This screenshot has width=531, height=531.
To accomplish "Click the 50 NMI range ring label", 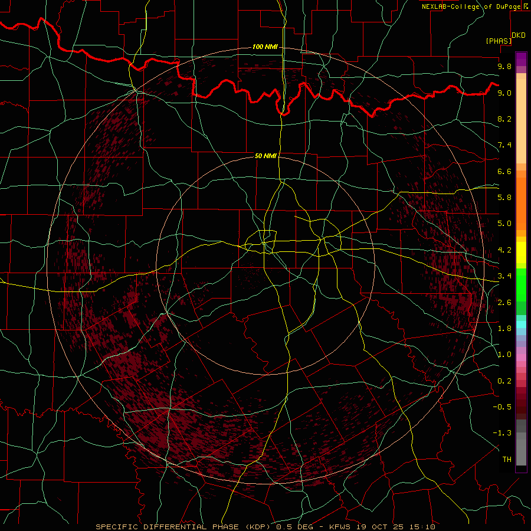I will pyautogui.click(x=265, y=156).
